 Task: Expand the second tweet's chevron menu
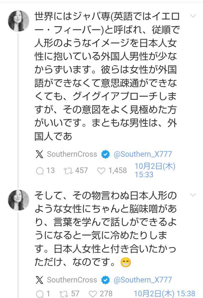pos(193,195)
